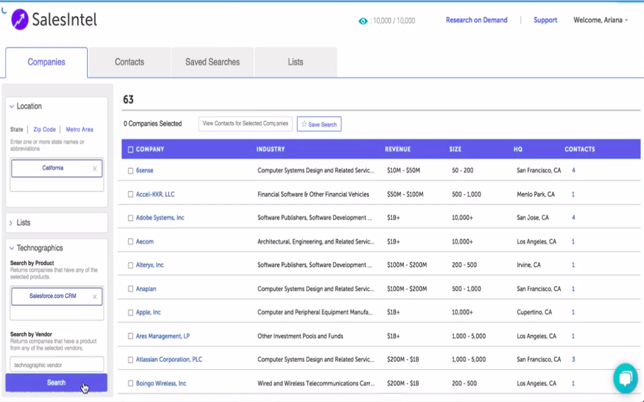
Task: Click the CONTACTS column header
Action: point(580,149)
